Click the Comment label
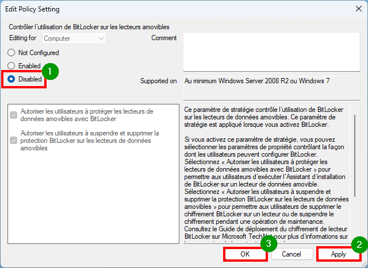This screenshot has width=368, height=268. (x=164, y=38)
